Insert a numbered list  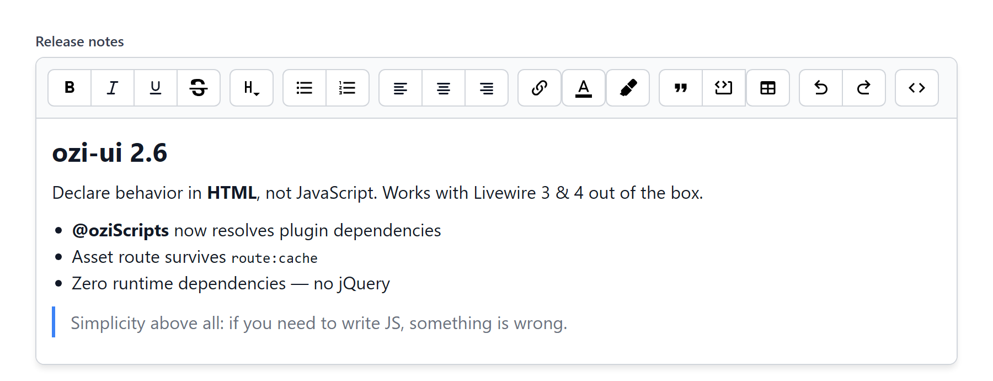click(x=348, y=88)
